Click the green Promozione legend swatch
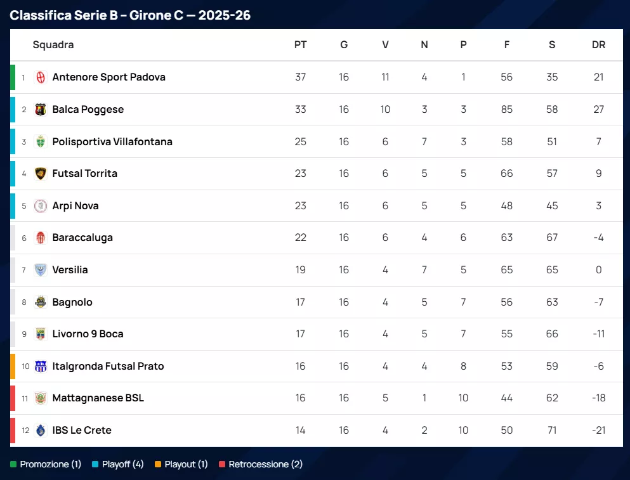This screenshot has width=630, height=480. click(13, 465)
